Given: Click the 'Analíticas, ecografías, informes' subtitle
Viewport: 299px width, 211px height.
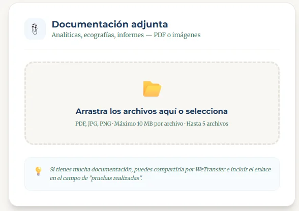Looking at the screenshot, I should click(126, 35).
